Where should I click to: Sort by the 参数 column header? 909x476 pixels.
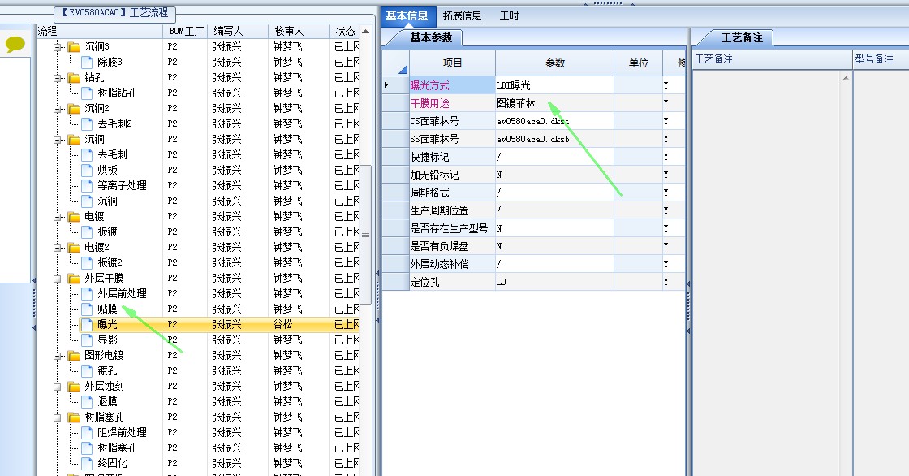555,63
